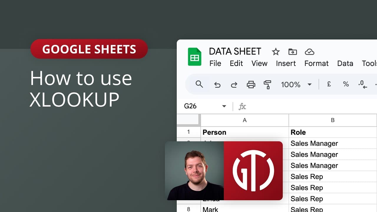
Task: Open the Insert menu
Action: (286, 63)
